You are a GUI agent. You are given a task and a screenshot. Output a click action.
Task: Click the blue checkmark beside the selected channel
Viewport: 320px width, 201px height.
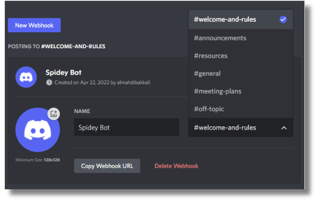point(283,19)
